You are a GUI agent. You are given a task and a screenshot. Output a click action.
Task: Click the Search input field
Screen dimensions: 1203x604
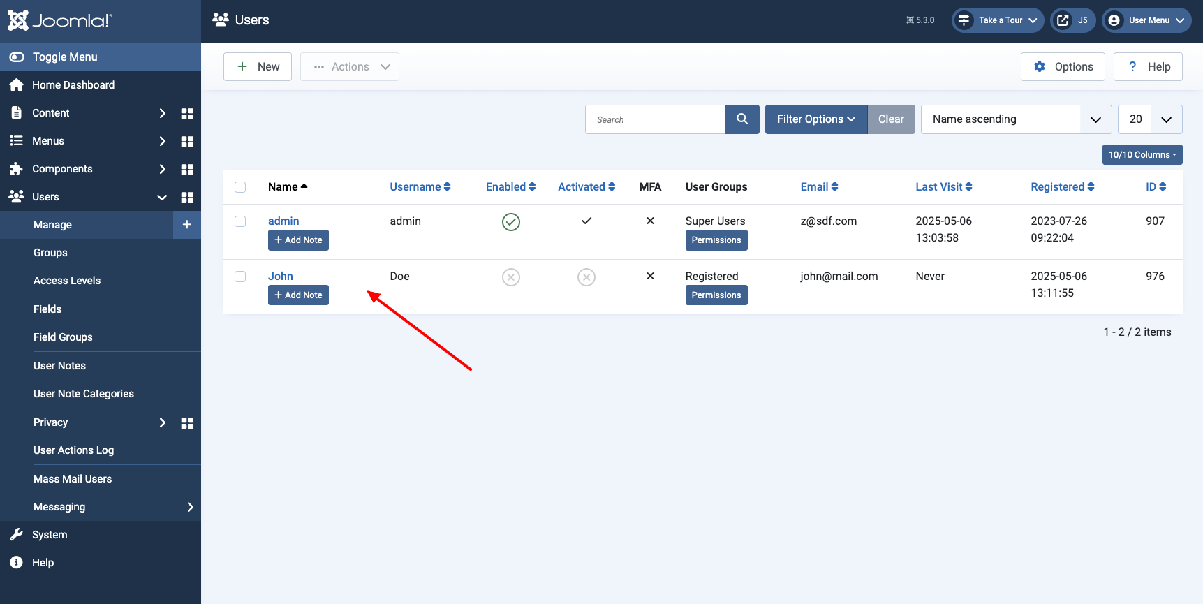(x=655, y=119)
